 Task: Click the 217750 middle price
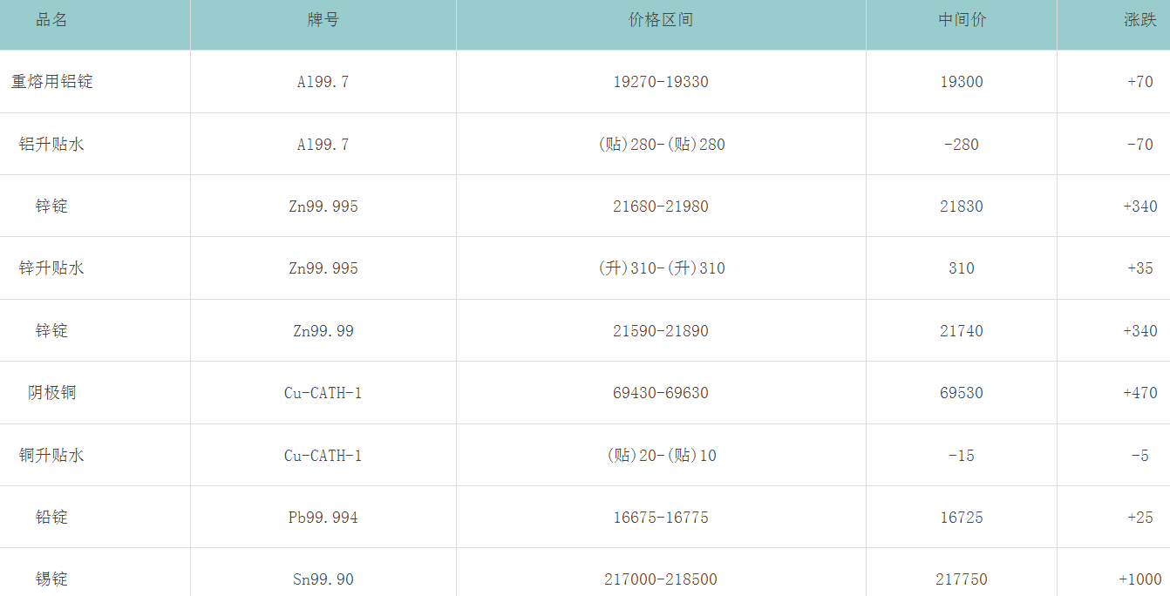[x=962, y=579]
